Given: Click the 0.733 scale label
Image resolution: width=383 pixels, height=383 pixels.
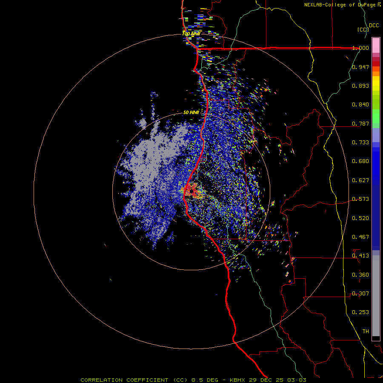Looking at the screenshot, I should click(360, 142).
